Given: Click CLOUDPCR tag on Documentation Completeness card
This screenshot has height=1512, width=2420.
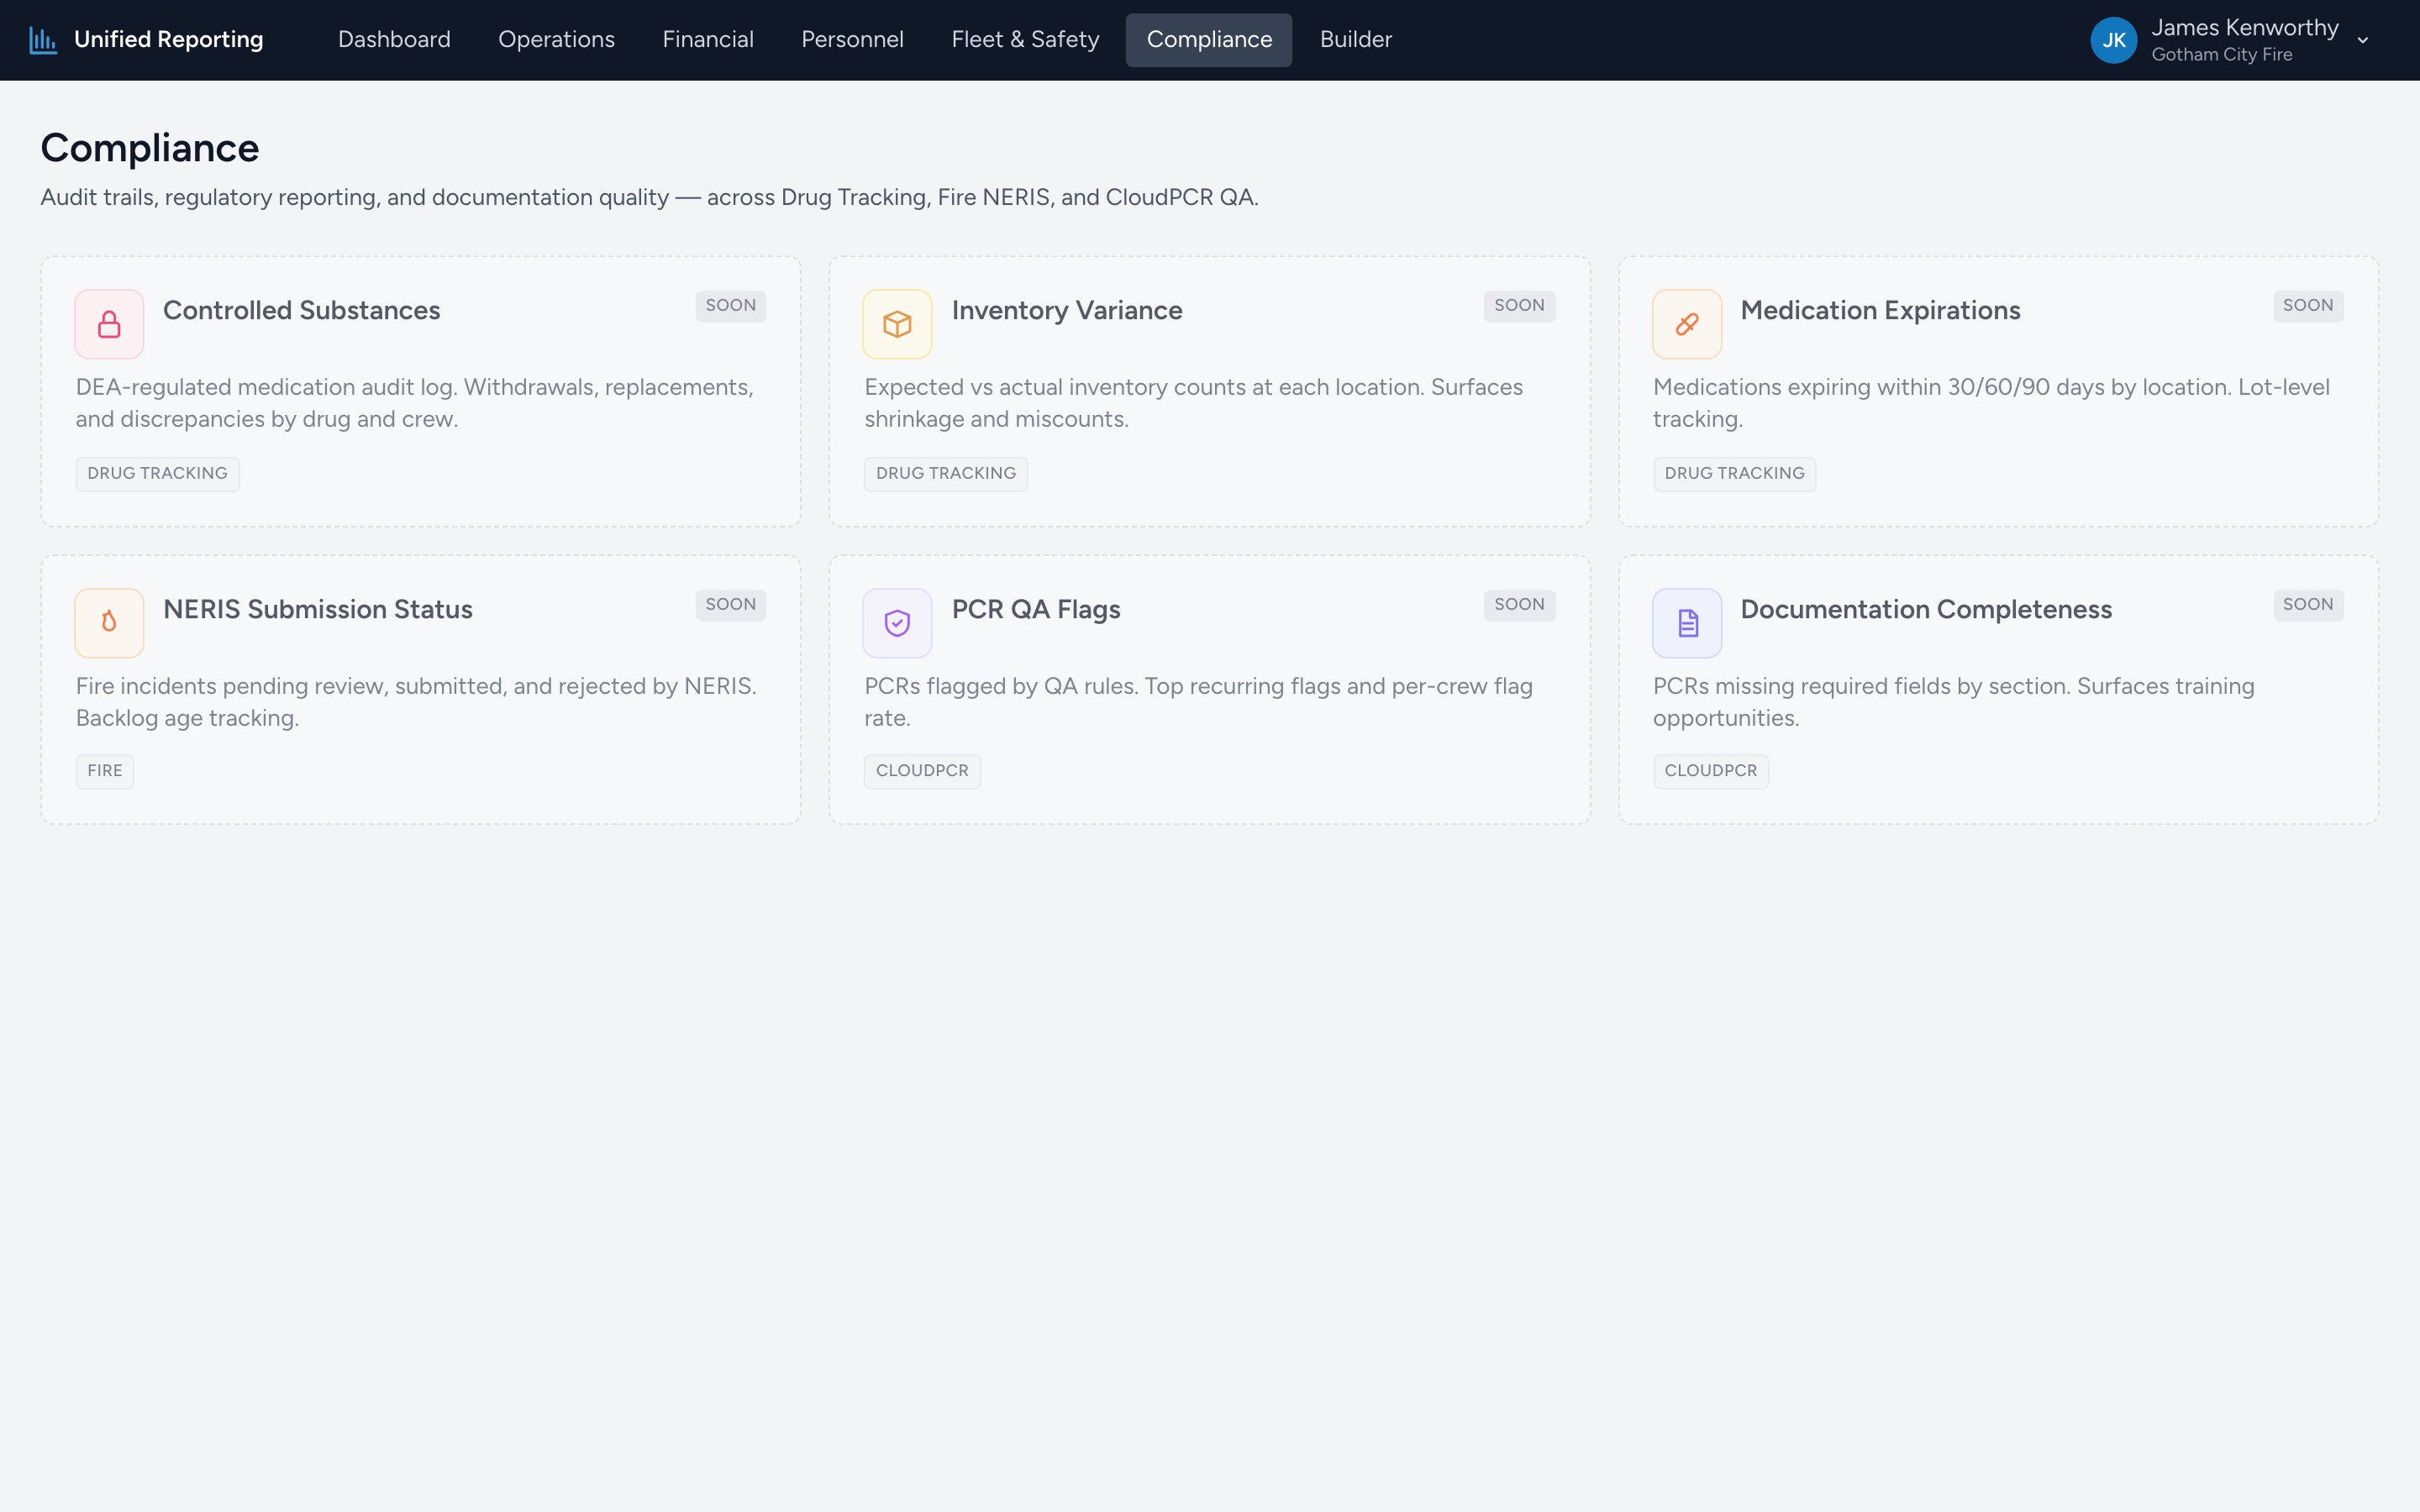Looking at the screenshot, I should [1710, 771].
